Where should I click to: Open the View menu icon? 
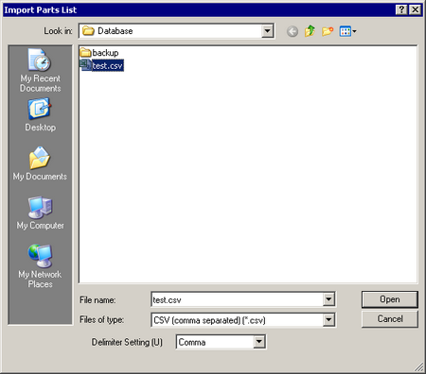[347, 31]
